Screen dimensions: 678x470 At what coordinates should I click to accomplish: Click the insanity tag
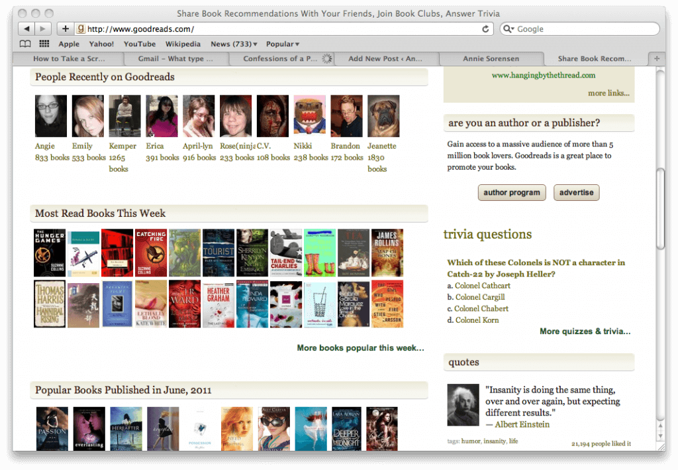click(495, 441)
